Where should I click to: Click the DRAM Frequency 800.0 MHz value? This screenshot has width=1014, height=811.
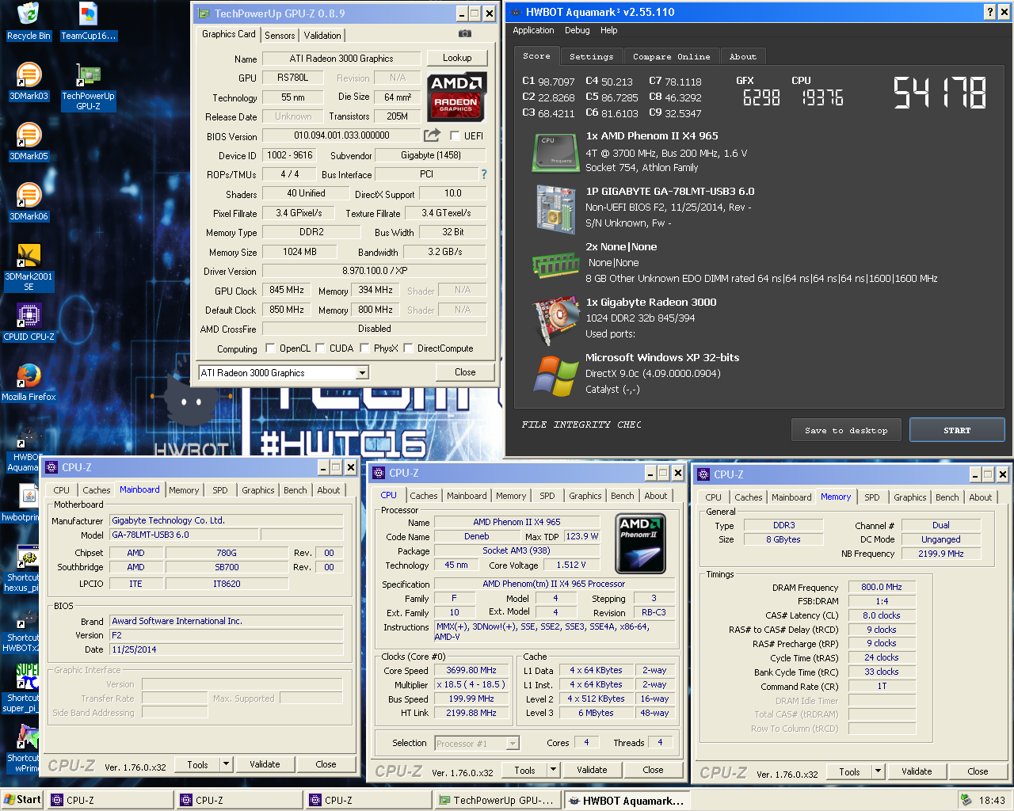[x=882, y=587]
